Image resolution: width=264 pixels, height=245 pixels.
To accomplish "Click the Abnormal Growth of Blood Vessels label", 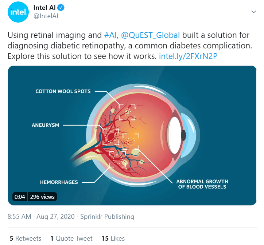I will pyautogui.click(x=202, y=184).
